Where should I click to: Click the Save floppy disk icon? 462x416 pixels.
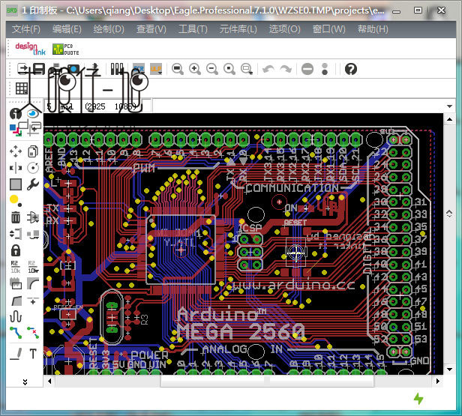pyautogui.click(x=39, y=69)
